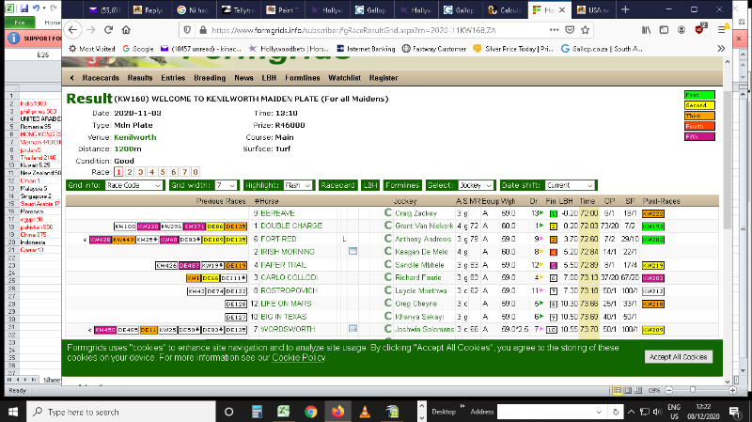Screen dimensions: 752x422
Task: Open the note icon next to IRISH MORNING
Action: pos(352,253)
